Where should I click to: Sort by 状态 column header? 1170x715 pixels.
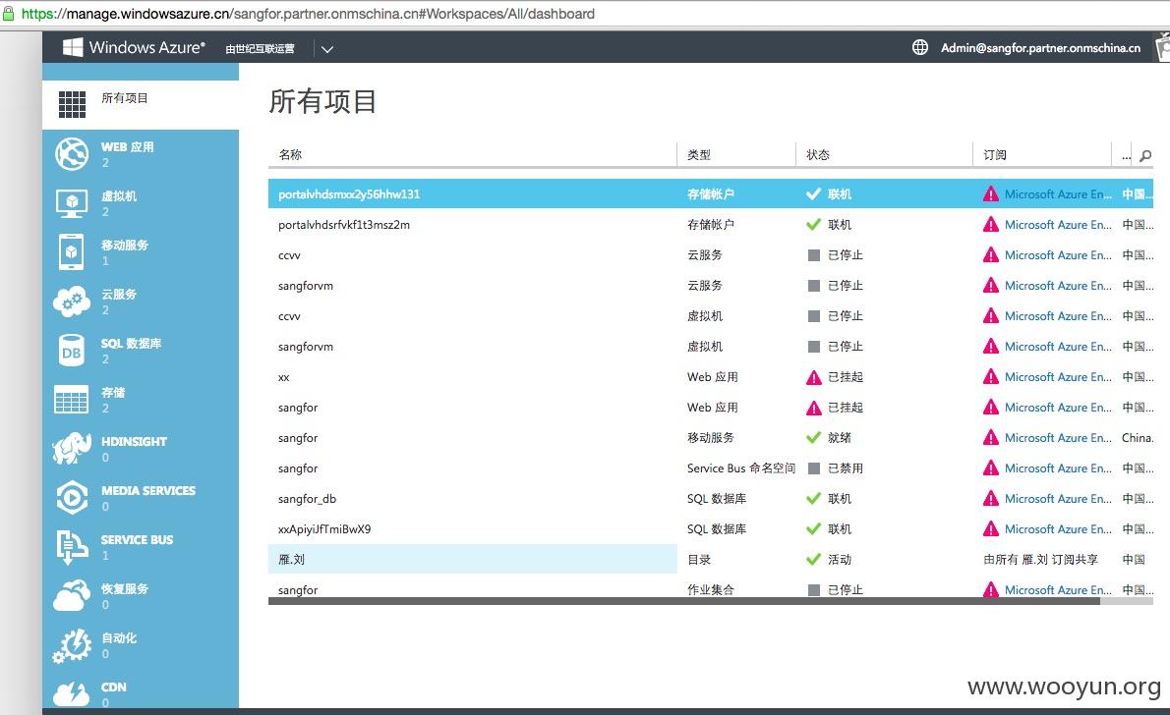818,154
